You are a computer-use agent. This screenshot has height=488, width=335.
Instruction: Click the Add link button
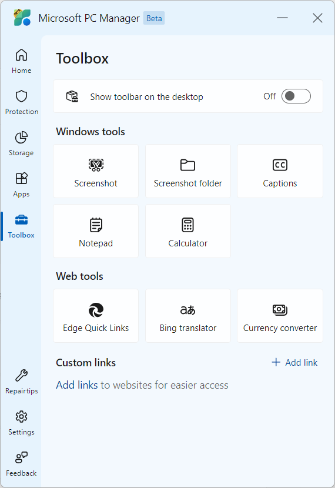click(x=294, y=362)
